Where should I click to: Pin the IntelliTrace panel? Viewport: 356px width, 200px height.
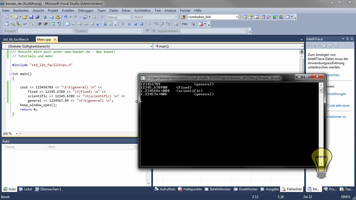(x=347, y=39)
